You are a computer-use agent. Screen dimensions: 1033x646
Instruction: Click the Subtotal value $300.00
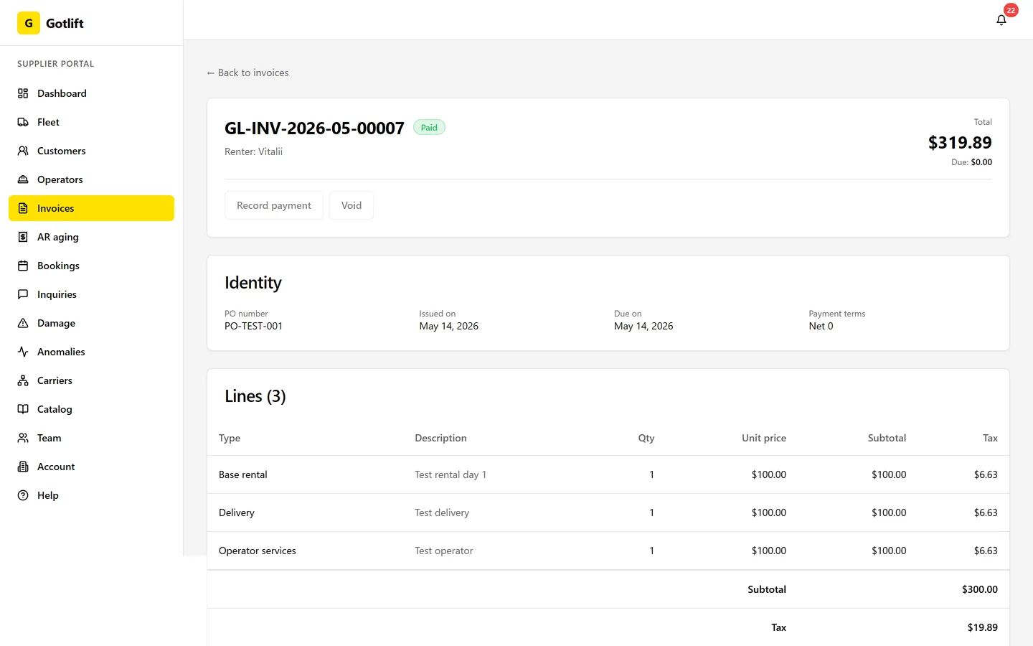point(980,589)
